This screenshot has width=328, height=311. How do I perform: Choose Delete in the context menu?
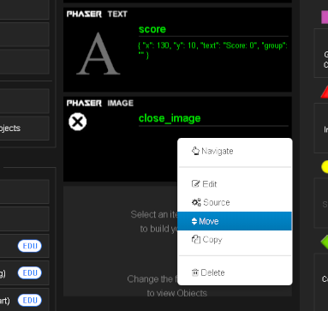tap(235, 272)
